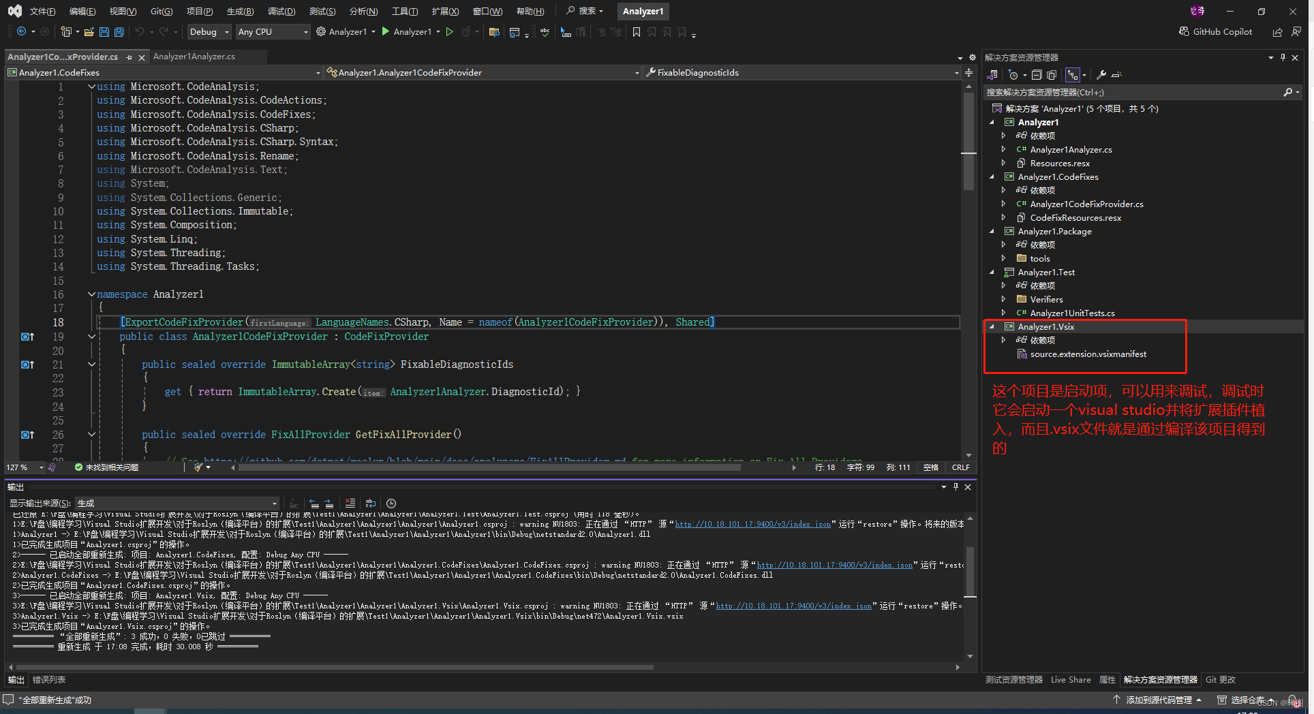1314x714 pixels.
Task: Click the New Project toolbar icon
Action: click(x=66, y=31)
